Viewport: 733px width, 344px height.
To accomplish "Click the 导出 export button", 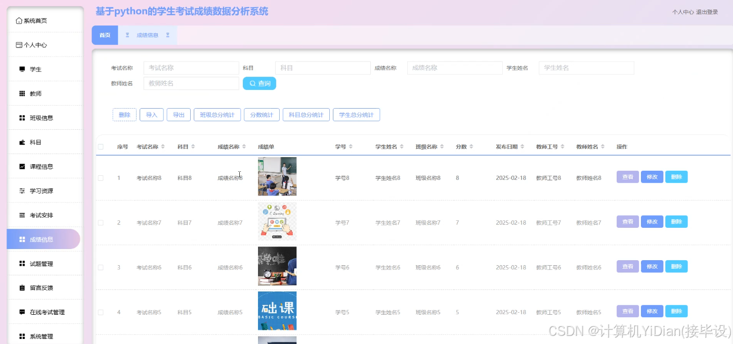I will coord(178,114).
